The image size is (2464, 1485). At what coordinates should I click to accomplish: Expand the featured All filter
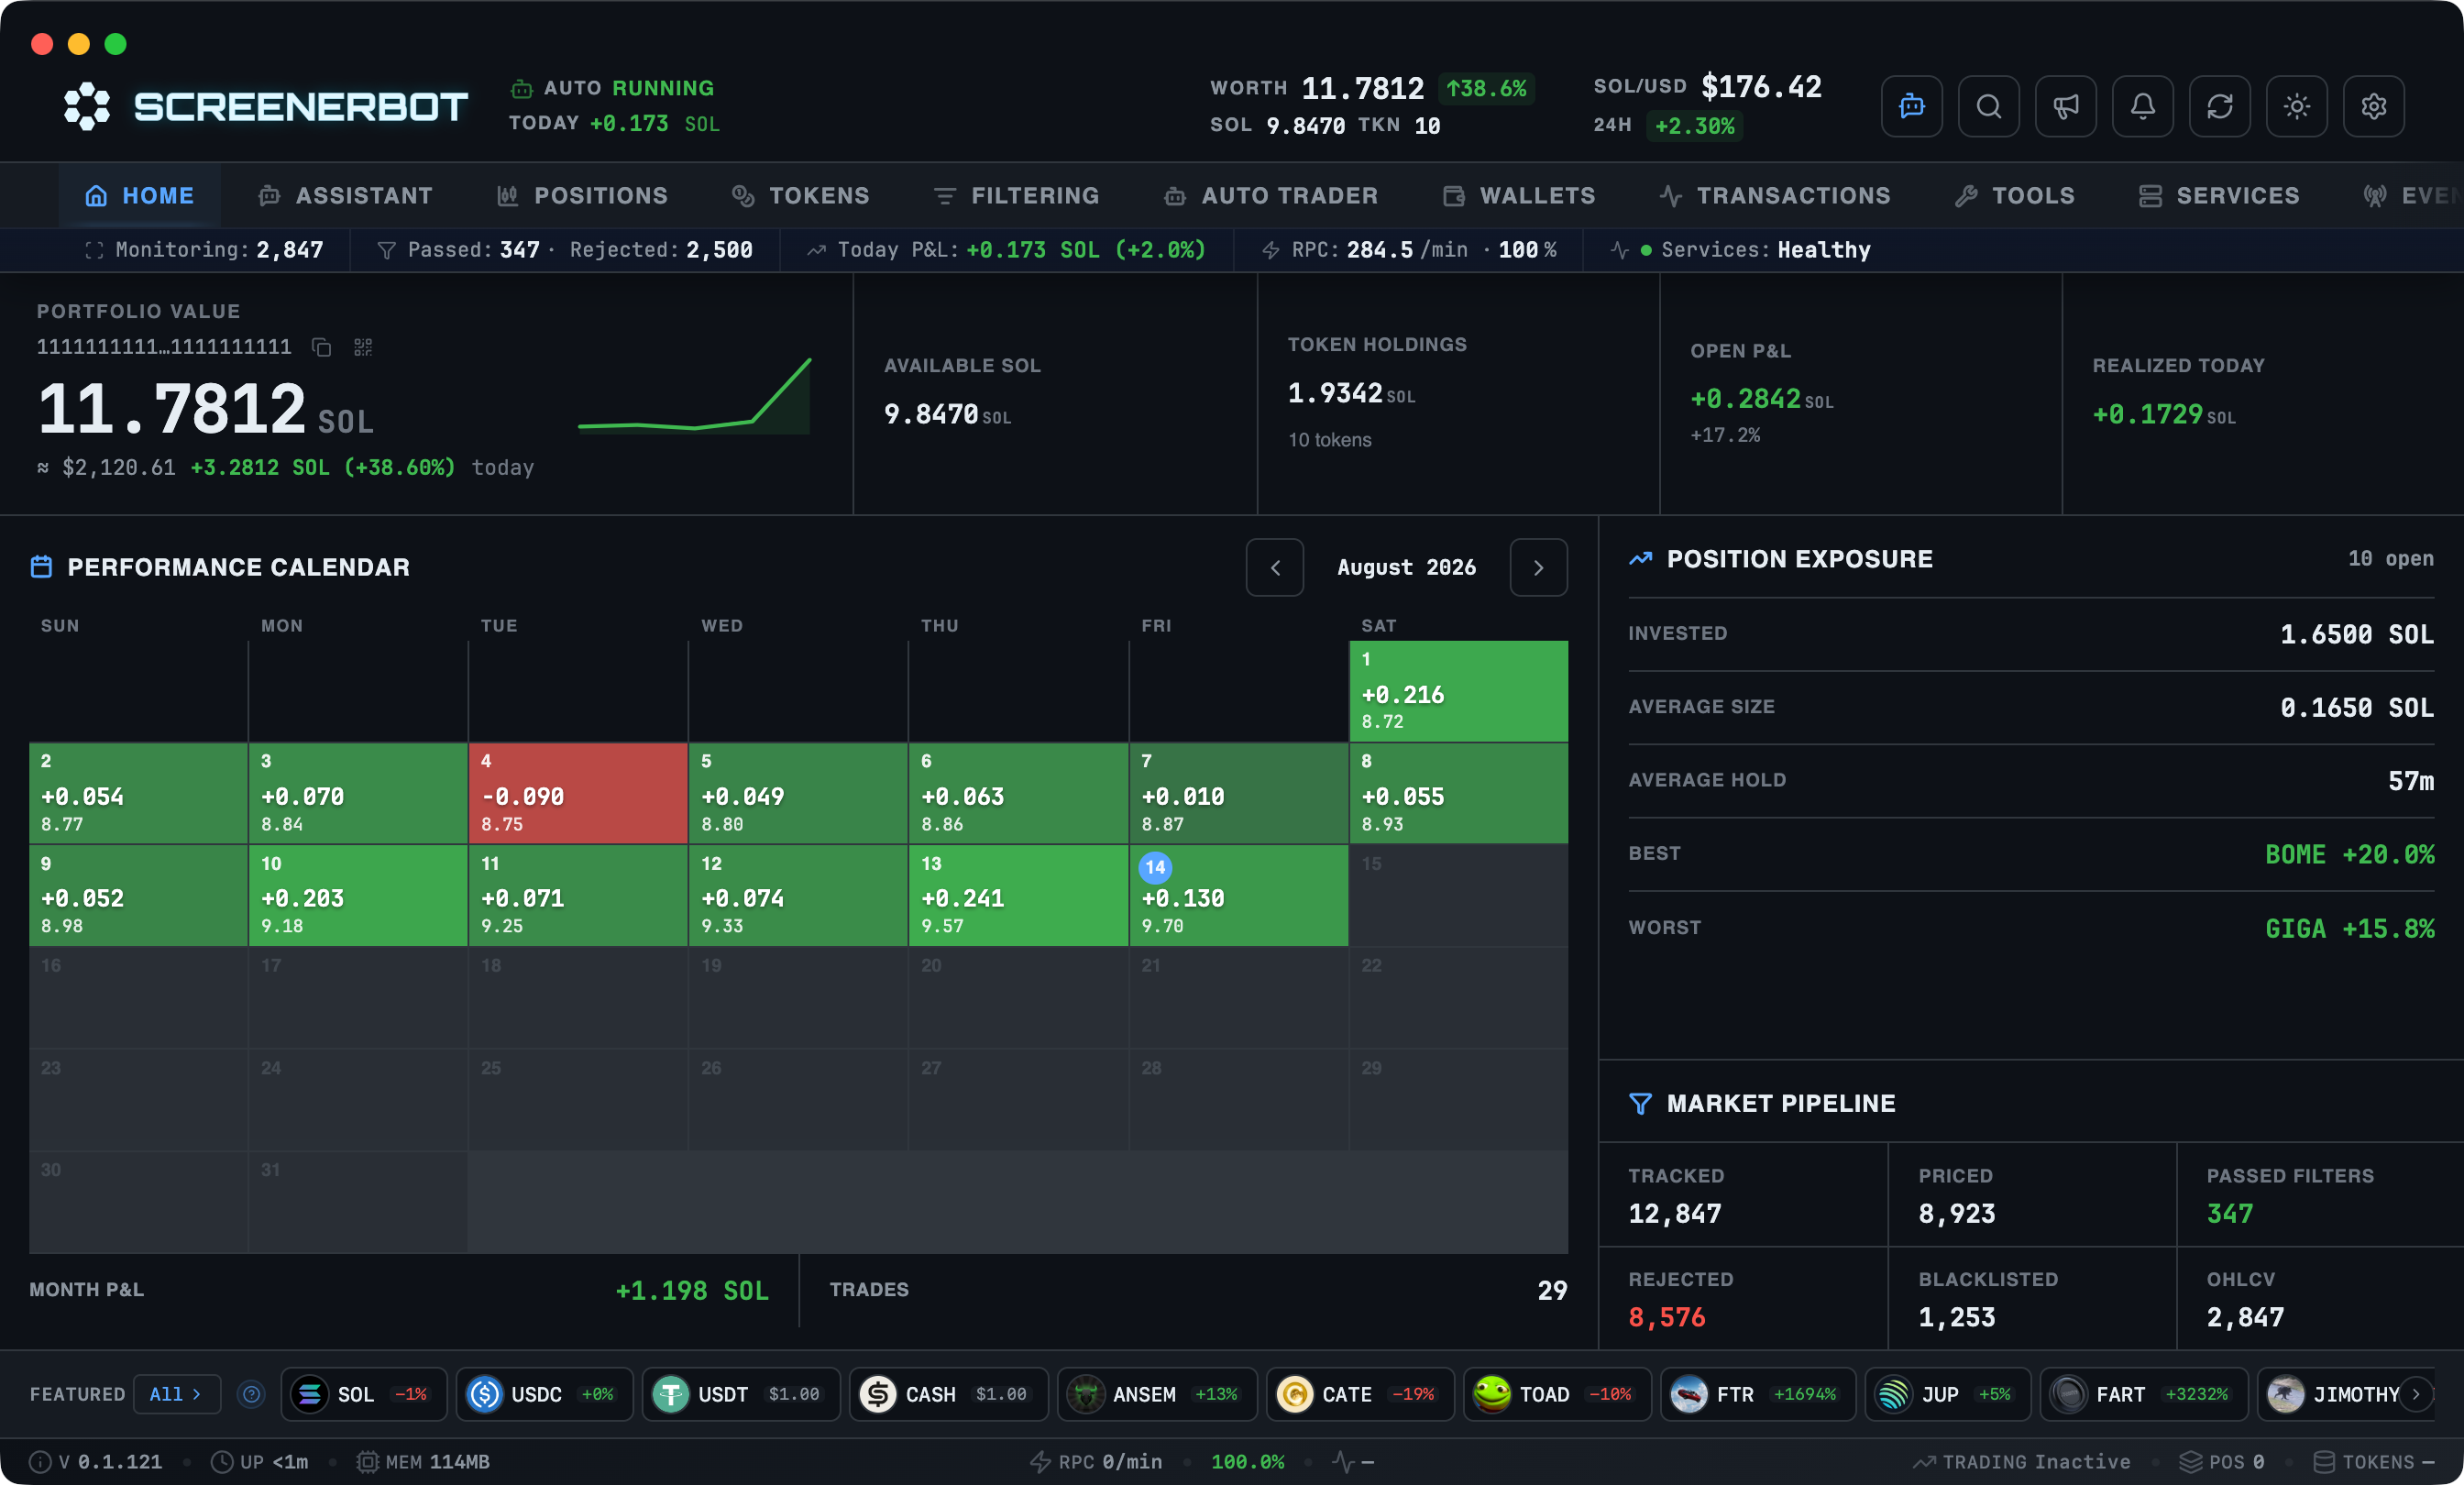tap(176, 1394)
